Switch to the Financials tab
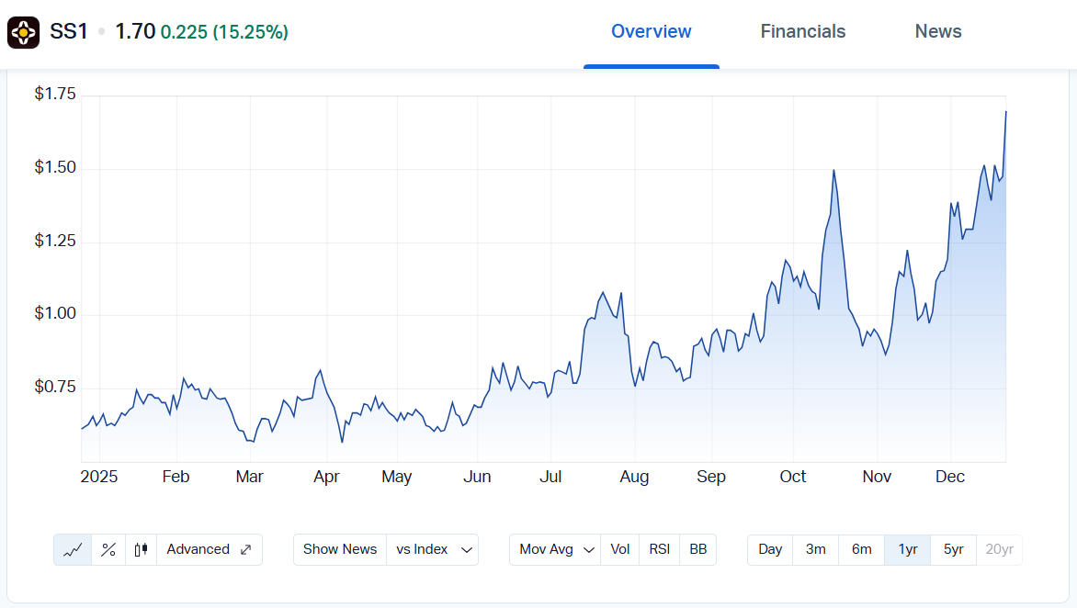Screen dimensions: 1077x608 (x=802, y=32)
